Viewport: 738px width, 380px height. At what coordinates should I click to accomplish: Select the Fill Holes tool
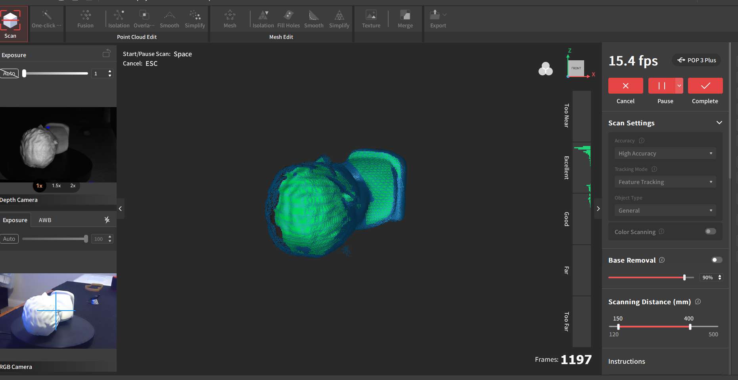pyautogui.click(x=288, y=19)
